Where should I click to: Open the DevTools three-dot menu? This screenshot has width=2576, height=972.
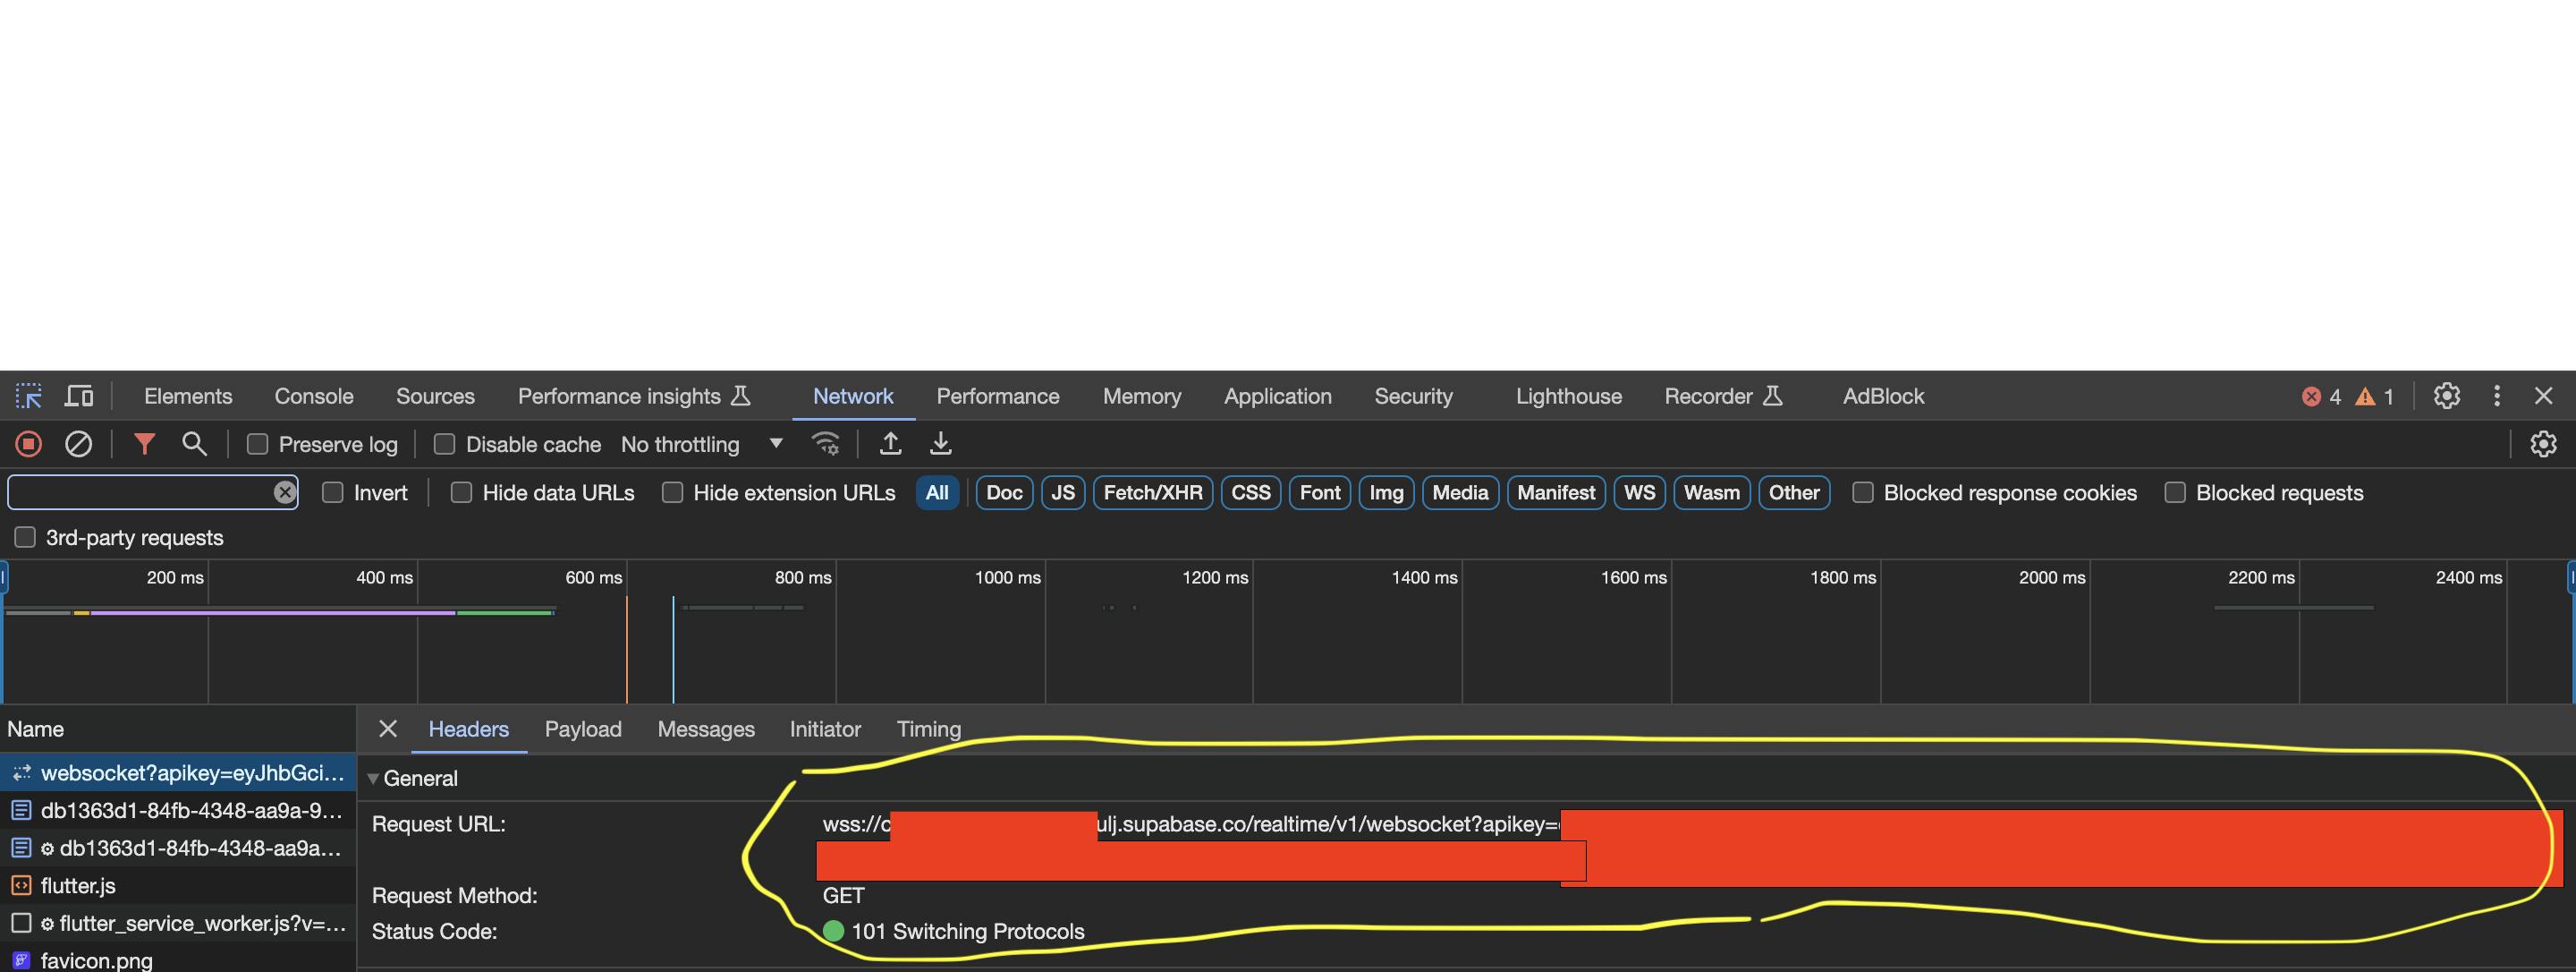tap(2496, 396)
